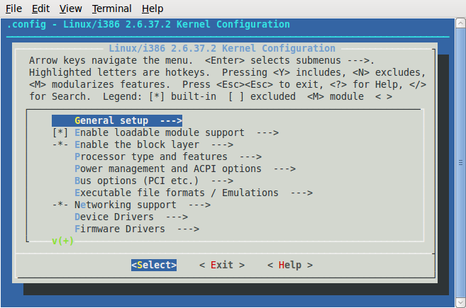The image size is (466, 308).
Task: Click the Networking support -*- indicator
Action: point(60,205)
